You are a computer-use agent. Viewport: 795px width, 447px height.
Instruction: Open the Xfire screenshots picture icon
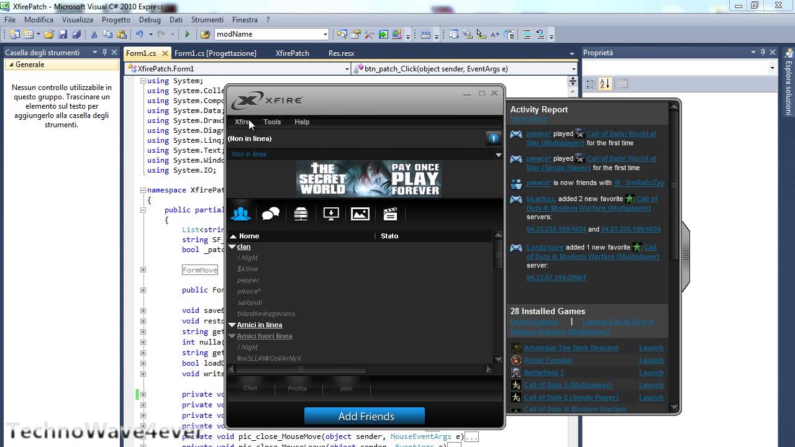[360, 214]
